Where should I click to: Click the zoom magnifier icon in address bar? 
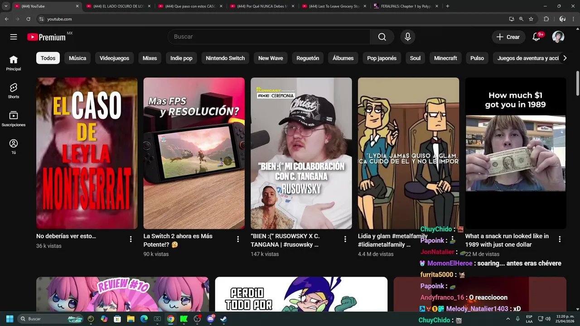pyautogui.click(x=521, y=19)
